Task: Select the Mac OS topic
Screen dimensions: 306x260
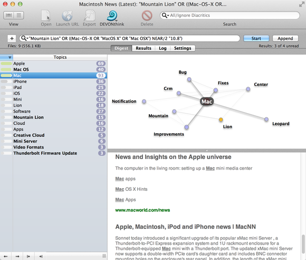Action: 53,69
